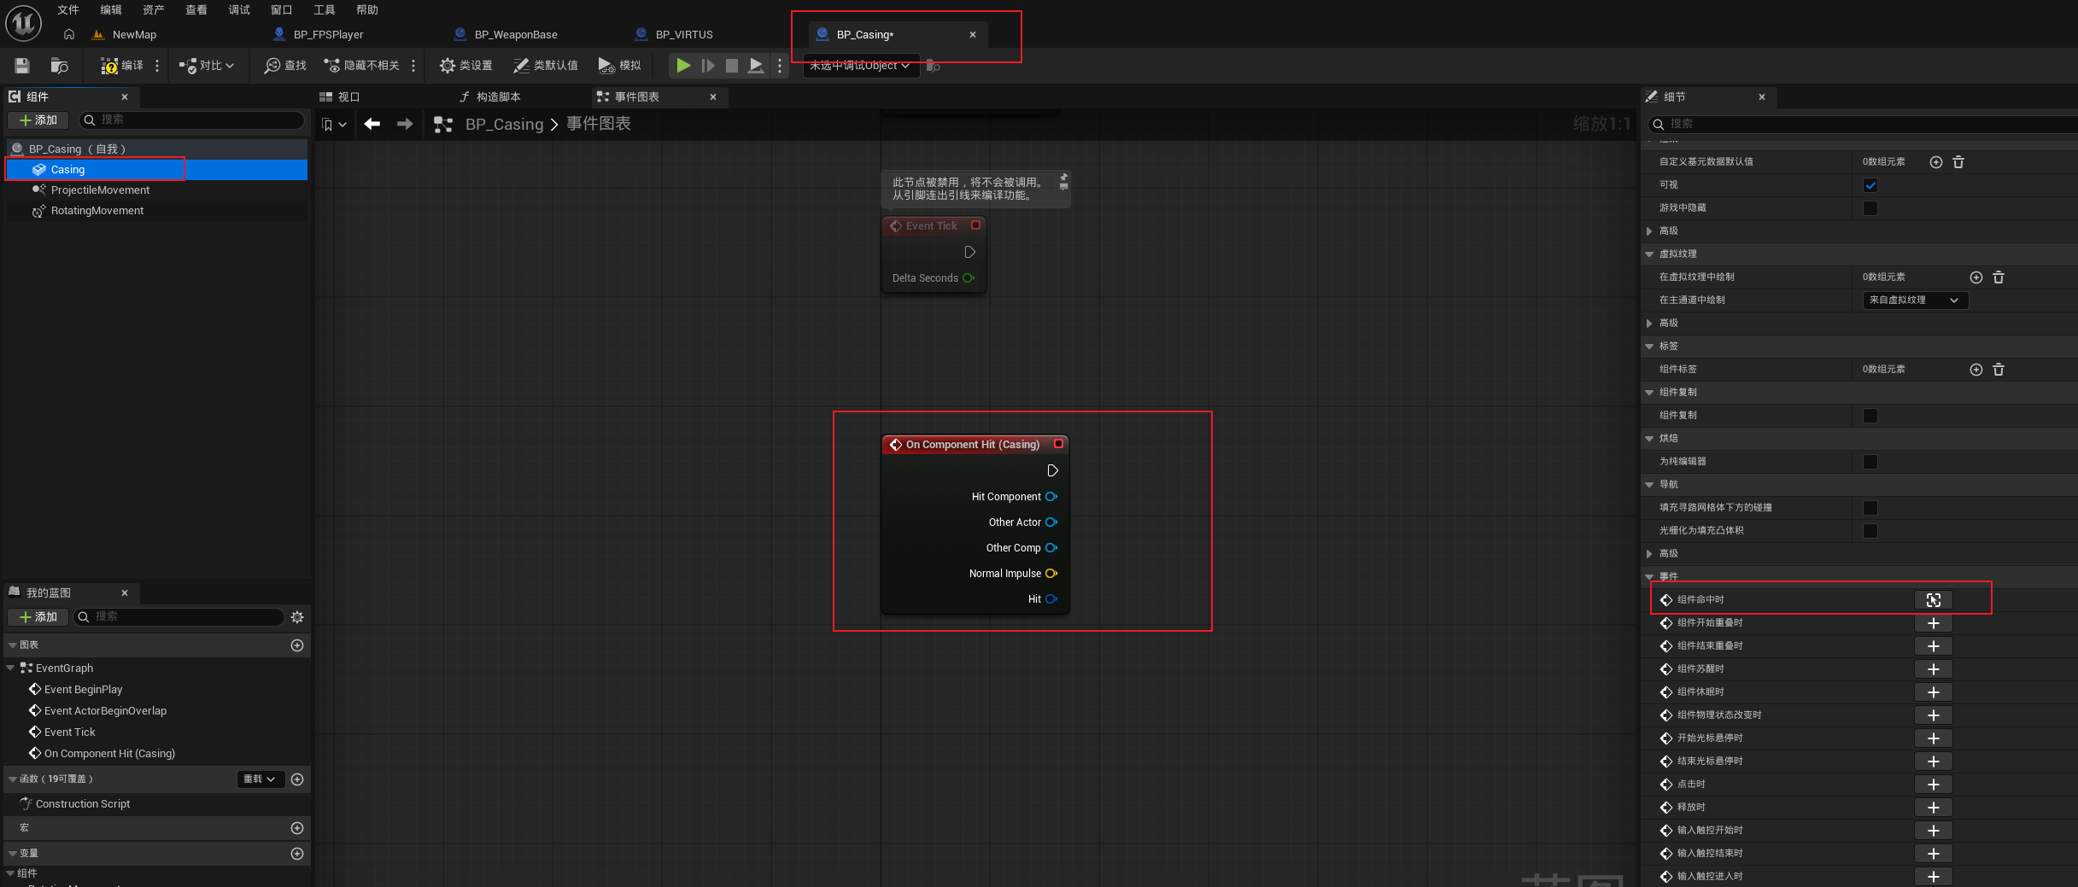Add element to 组件标签 array
Image resolution: width=2078 pixels, height=887 pixels.
[1976, 370]
